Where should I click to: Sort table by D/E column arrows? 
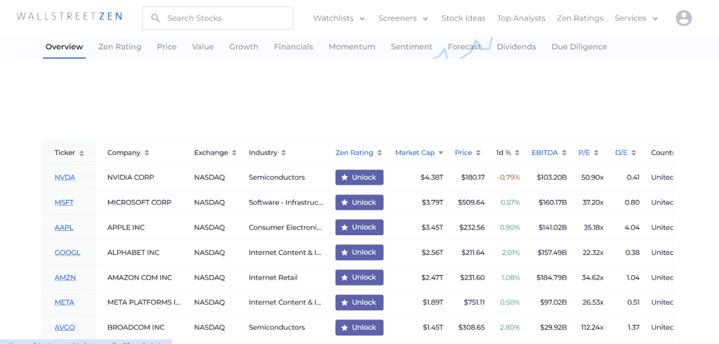[x=634, y=153]
